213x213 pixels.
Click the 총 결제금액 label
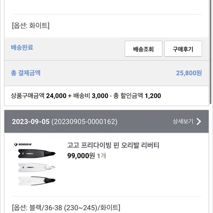[x=26, y=73]
